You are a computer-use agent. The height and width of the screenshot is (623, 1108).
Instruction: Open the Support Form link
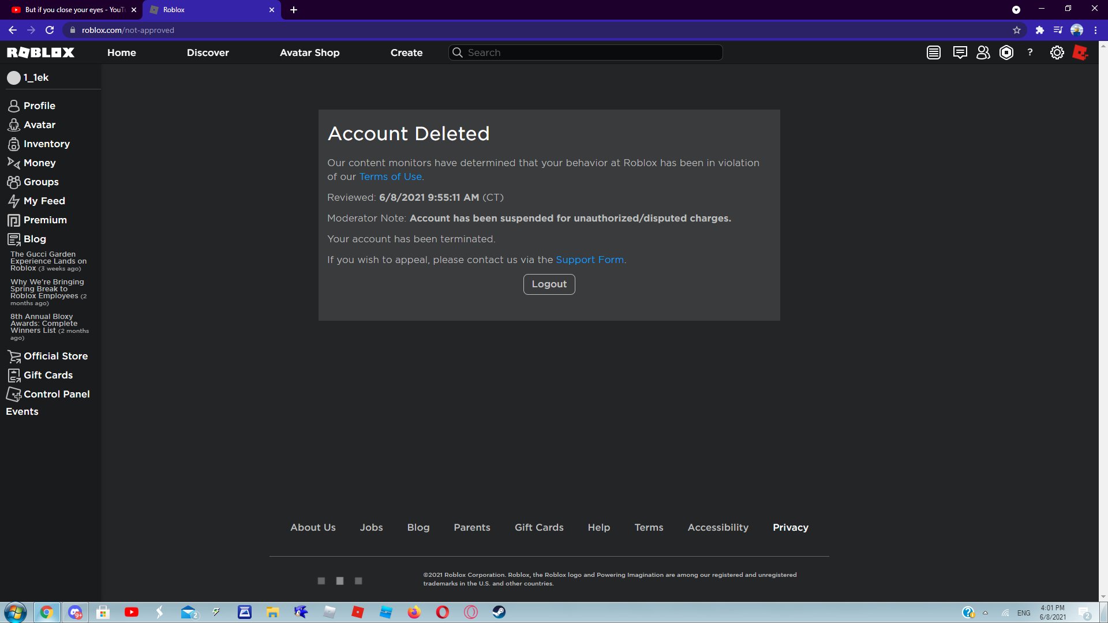(589, 260)
